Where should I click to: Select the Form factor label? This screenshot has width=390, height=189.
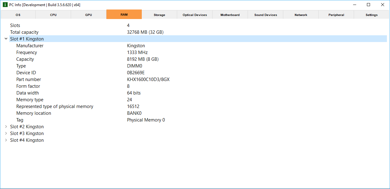(x=28, y=86)
